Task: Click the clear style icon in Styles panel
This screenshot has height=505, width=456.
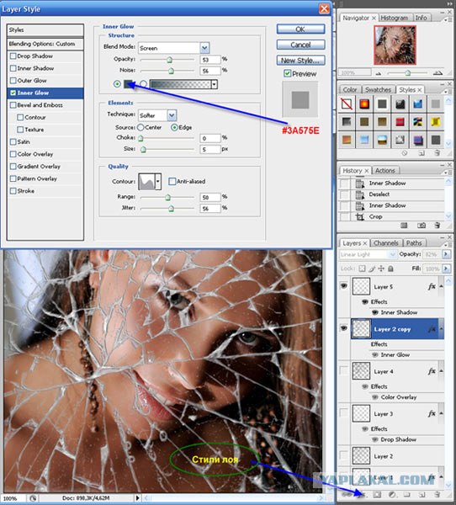Action: [x=405, y=153]
